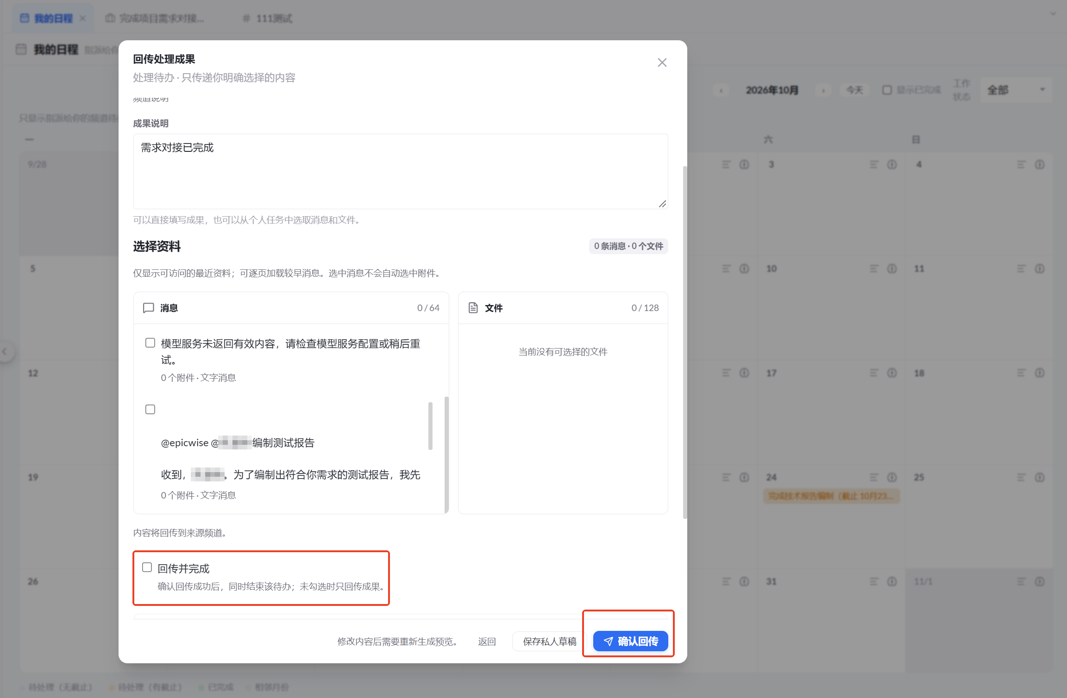Click the 我的日程 calendar header icon
This screenshot has height=698, width=1067.
(21, 49)
